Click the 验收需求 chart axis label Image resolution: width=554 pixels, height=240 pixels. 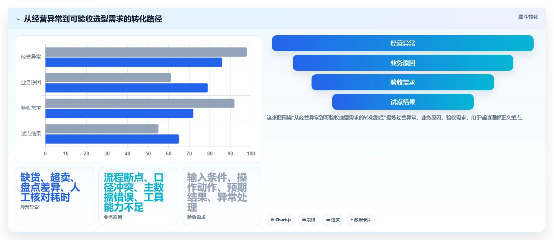[x=31, y=108]
